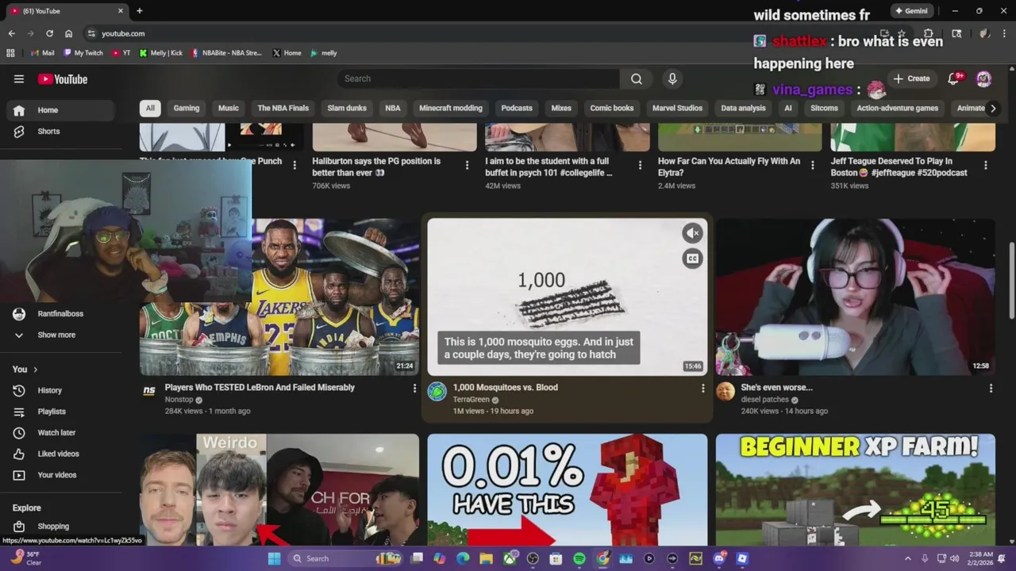Open options for She's even worse video
Image resolution: width=1016 pixels, height=571 pixels.
(991, 389)
